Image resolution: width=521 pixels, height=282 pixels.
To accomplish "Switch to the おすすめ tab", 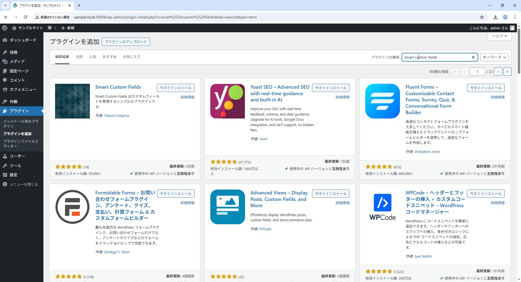I will point(110,57).
